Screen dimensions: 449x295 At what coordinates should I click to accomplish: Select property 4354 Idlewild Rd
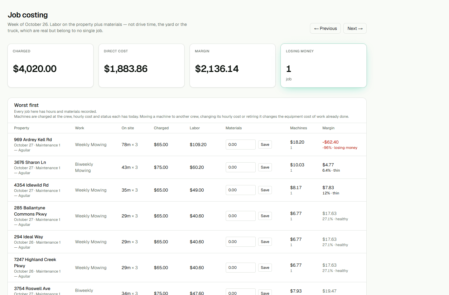(31, 185)
